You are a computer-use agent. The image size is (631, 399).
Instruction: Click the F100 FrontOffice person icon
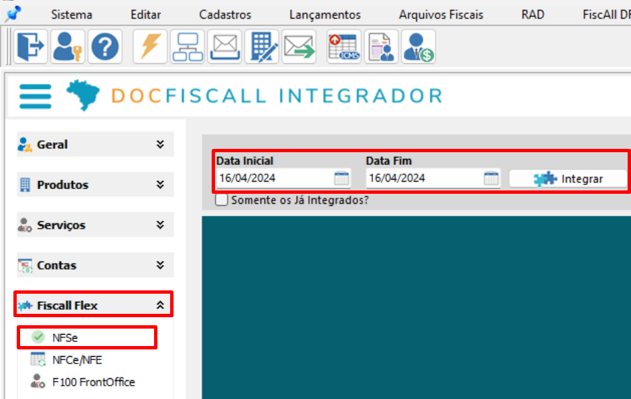click(x=38, y=382)
